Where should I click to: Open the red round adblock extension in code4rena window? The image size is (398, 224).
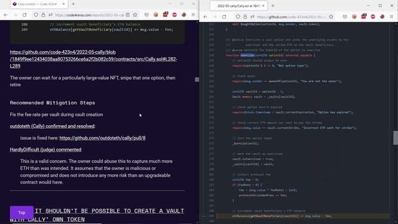[x=174, y=15]
